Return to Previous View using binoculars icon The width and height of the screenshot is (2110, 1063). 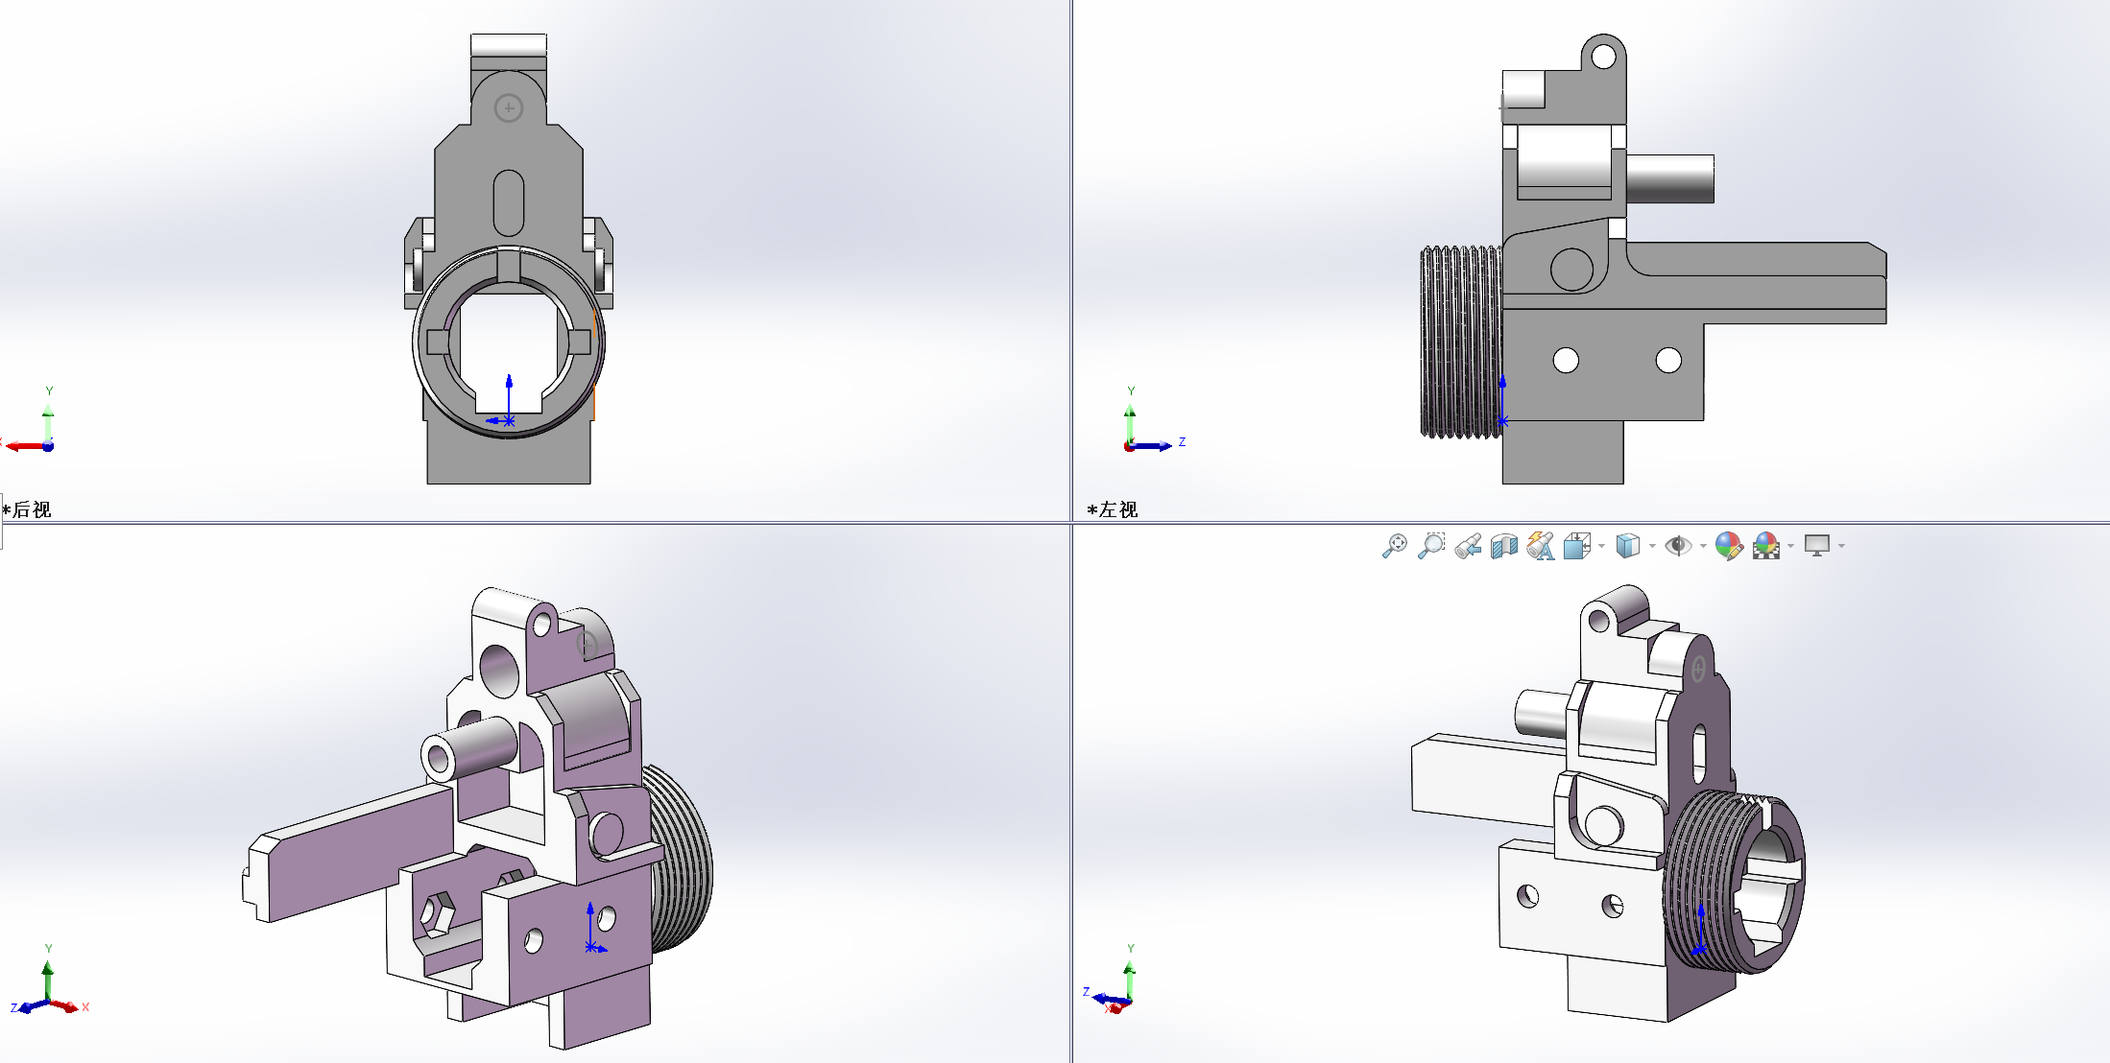tap(1468, 546)
